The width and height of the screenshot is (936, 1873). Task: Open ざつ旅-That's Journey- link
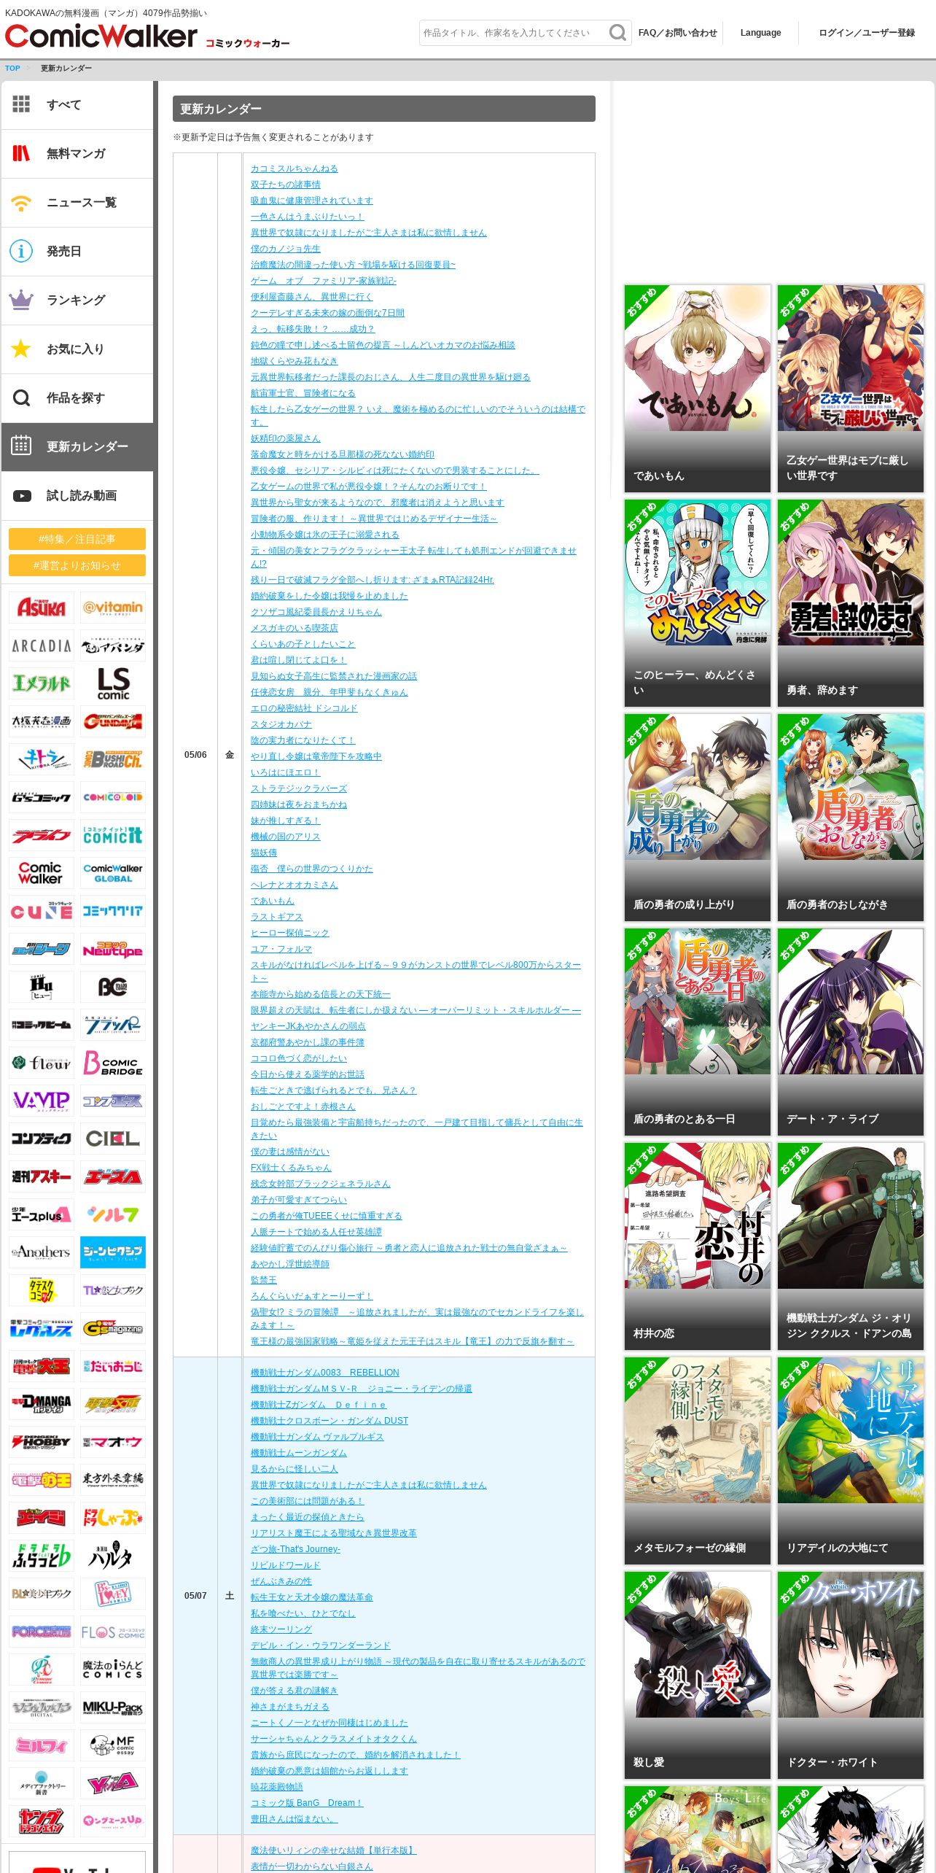tap(296, 1549)
